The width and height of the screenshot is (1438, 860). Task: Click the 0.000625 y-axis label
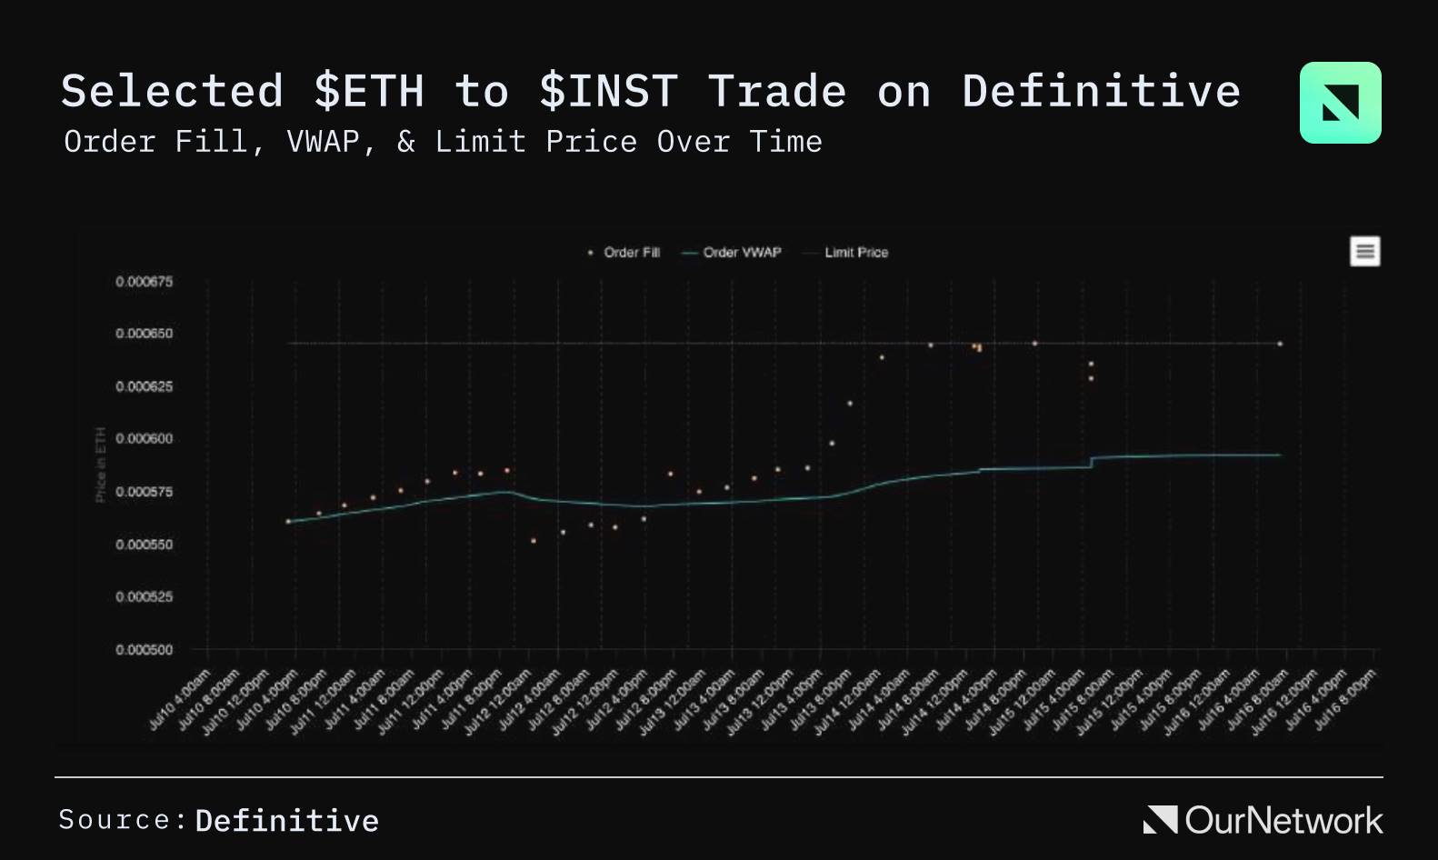tap(144, 386)
